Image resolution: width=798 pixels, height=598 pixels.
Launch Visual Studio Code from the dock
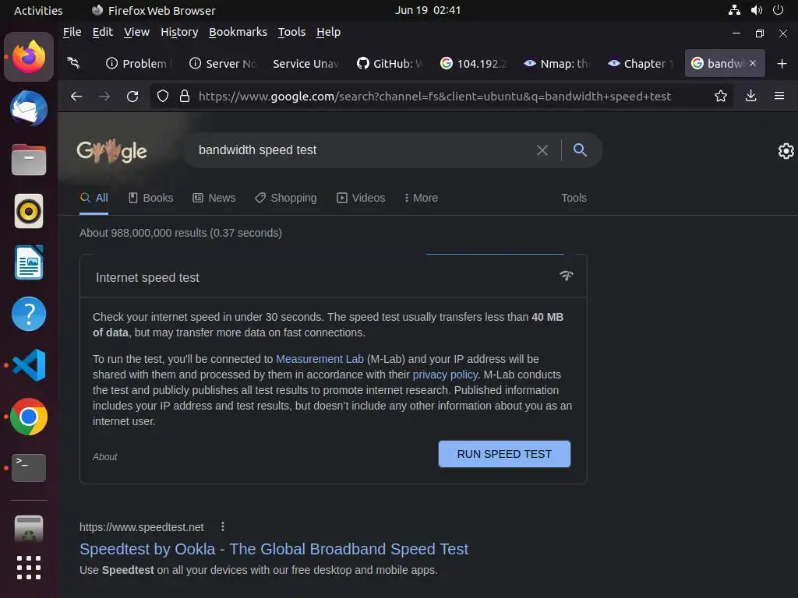pyautogui.click(x=29, y=365)
